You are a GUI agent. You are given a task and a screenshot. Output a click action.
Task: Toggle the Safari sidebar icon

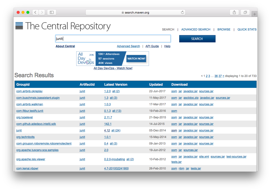click(52, 12)
